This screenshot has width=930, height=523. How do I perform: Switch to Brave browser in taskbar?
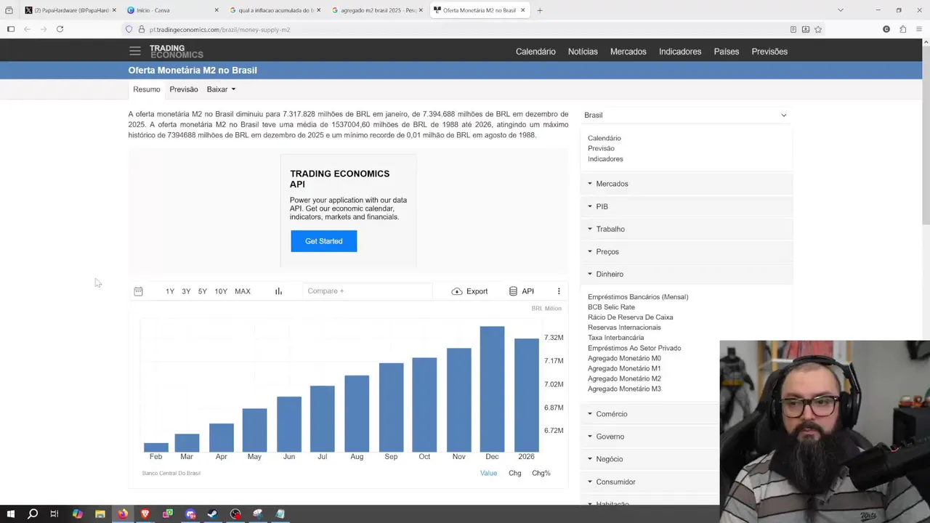[145, 514]
